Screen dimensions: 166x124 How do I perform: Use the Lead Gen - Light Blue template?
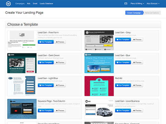point(46,85)
